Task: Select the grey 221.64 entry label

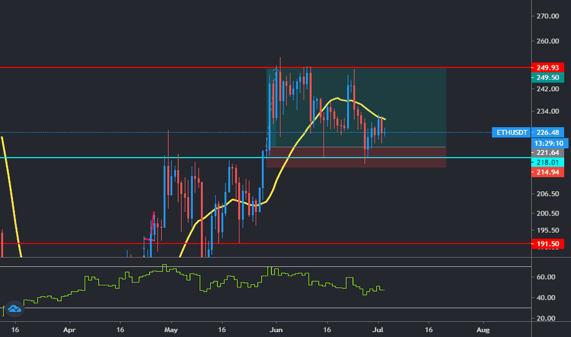Action: [548, 153]
